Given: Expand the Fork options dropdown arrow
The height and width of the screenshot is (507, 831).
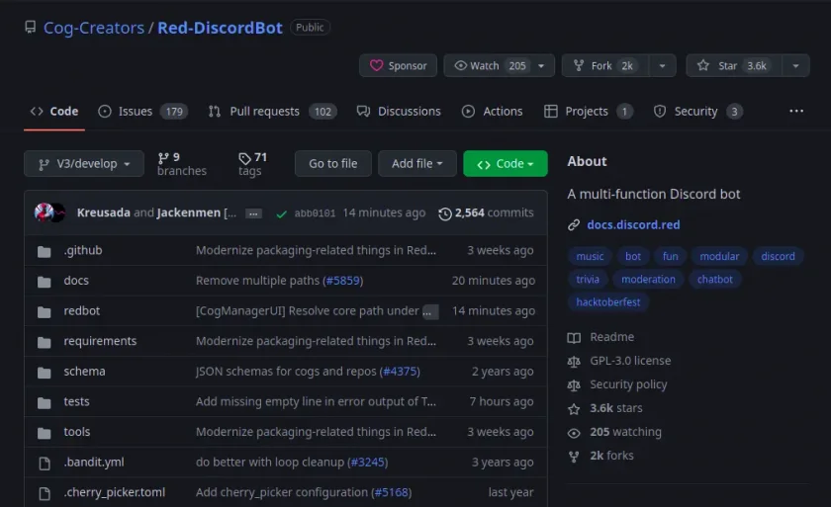Looking at the screenshot, I should (663, 65).
